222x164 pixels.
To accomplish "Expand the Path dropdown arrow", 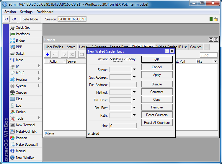I will pyautogui.click(x=134, y=115).
